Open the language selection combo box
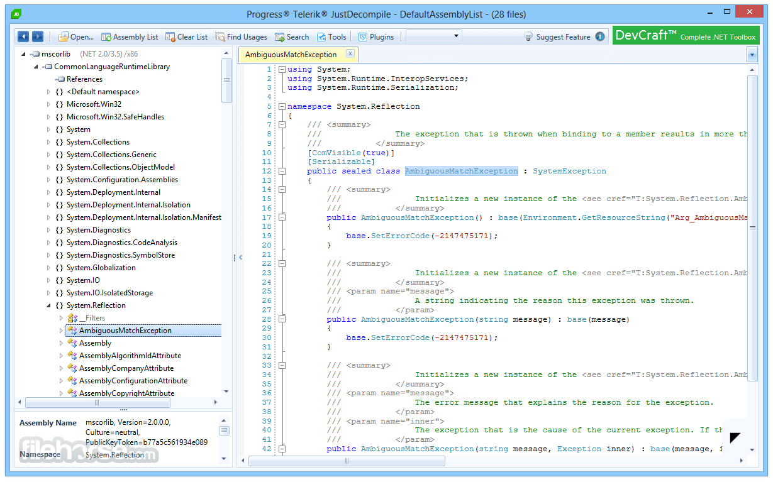The height and width of the screenshot is (482, 773). point(434,36)
